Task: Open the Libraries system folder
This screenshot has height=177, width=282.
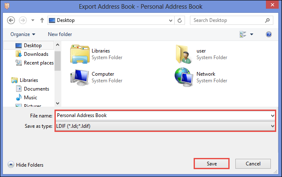Action: tap(97, 54)
